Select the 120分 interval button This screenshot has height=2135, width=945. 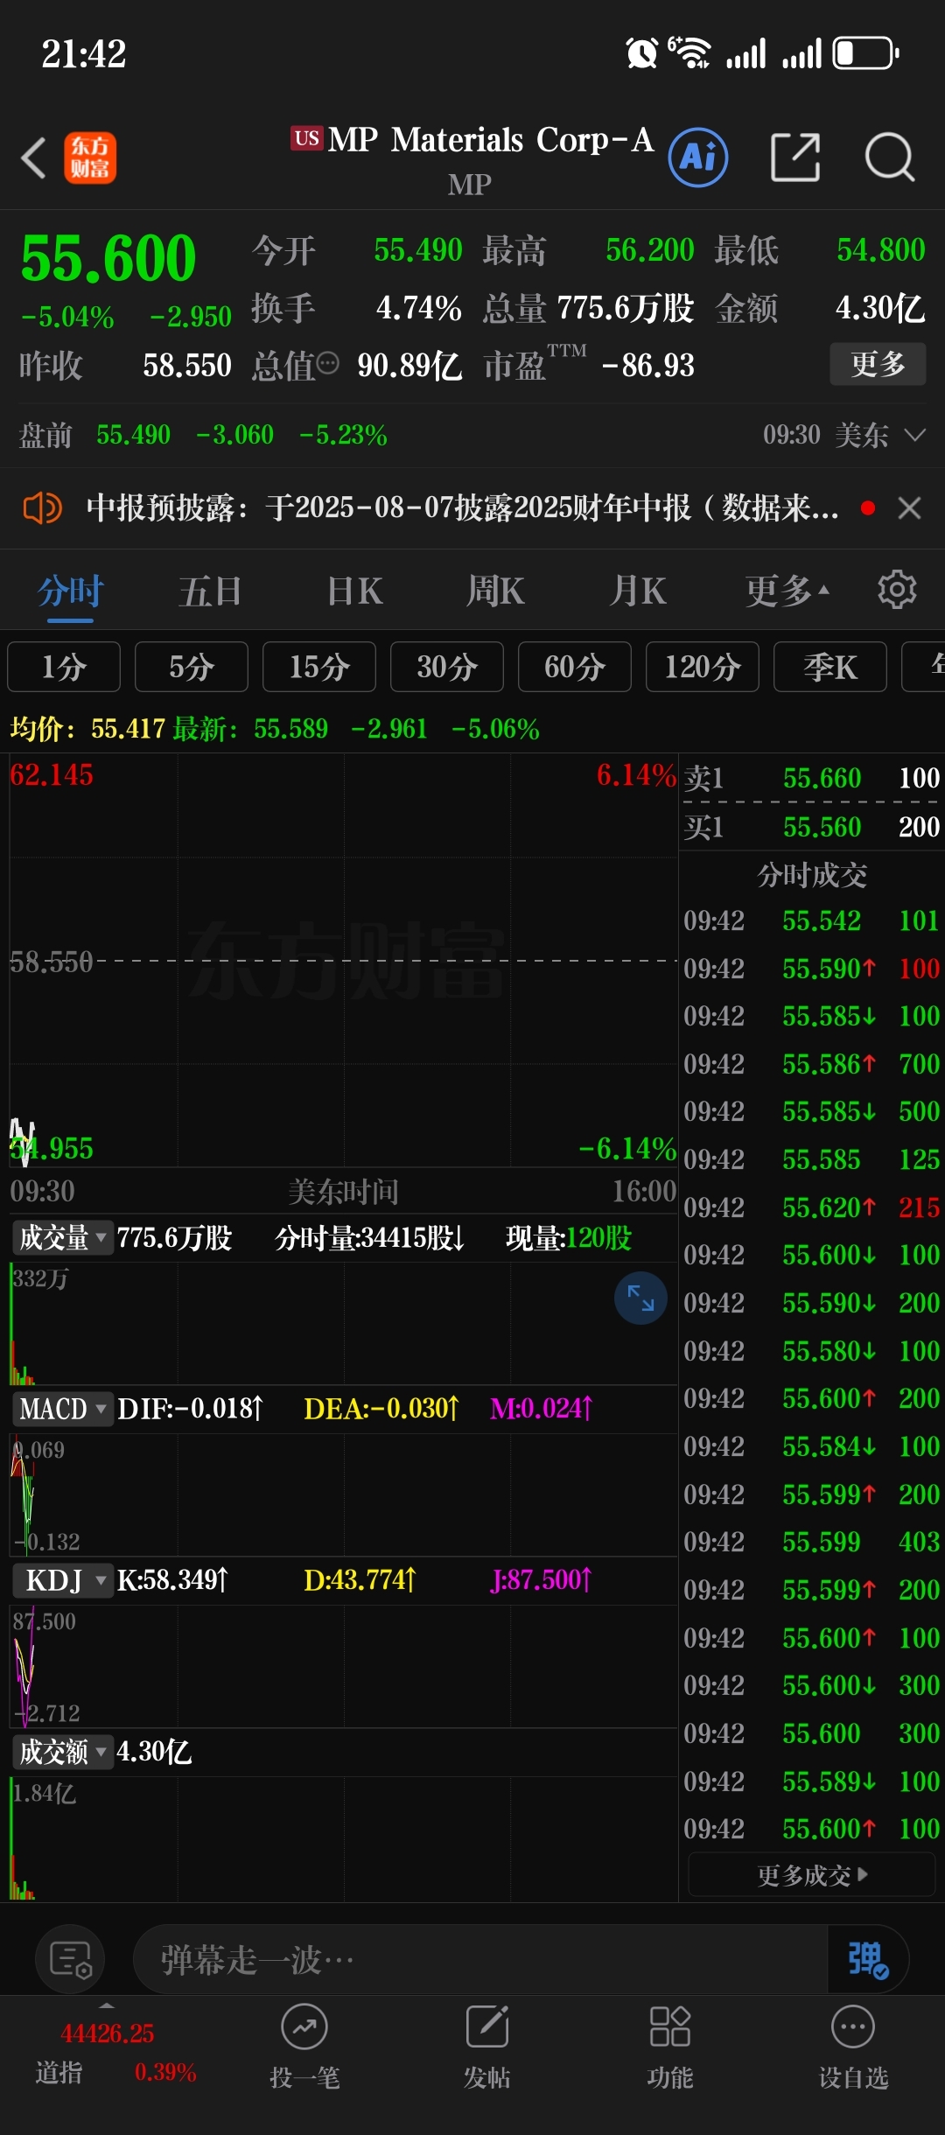[703, 667]
